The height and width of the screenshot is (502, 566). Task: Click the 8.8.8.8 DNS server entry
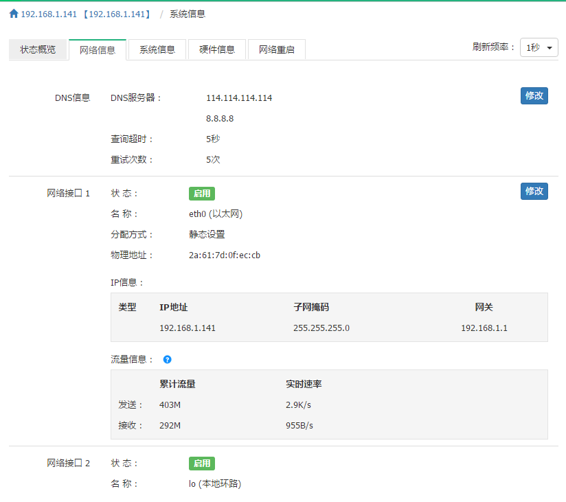220,119
